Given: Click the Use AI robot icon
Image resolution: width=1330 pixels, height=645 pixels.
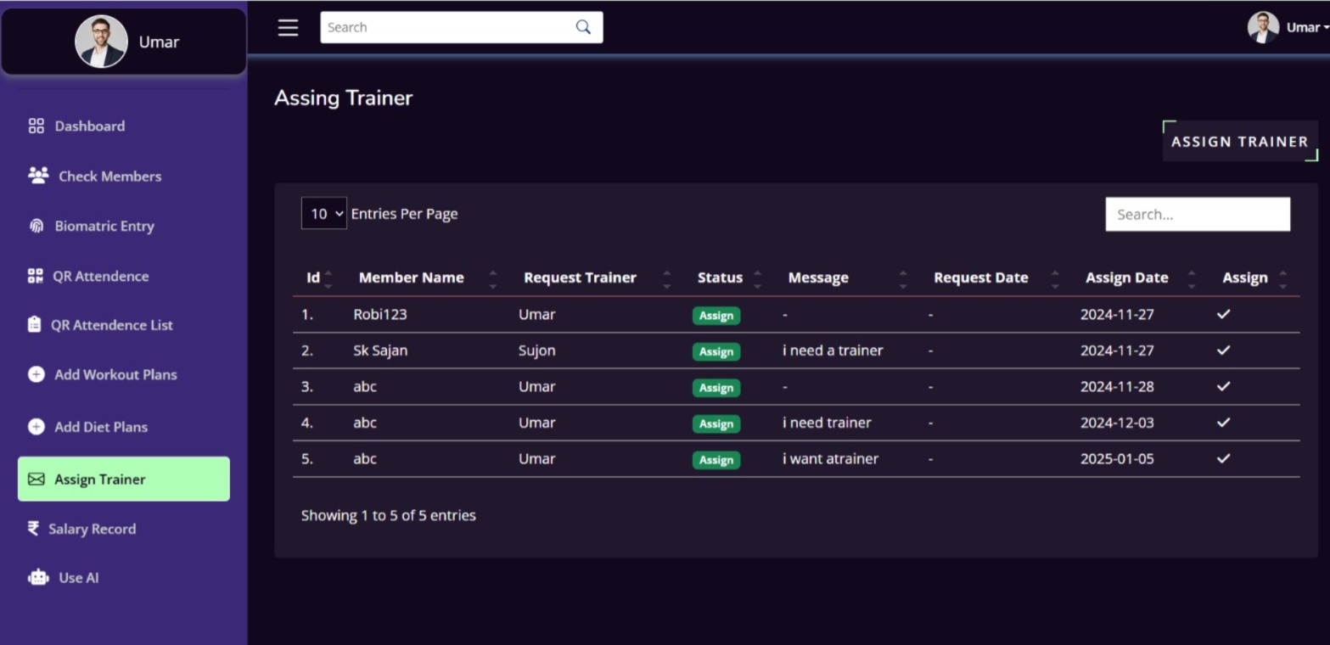Looking at the screenshot, I should click(x=37, y=578).
